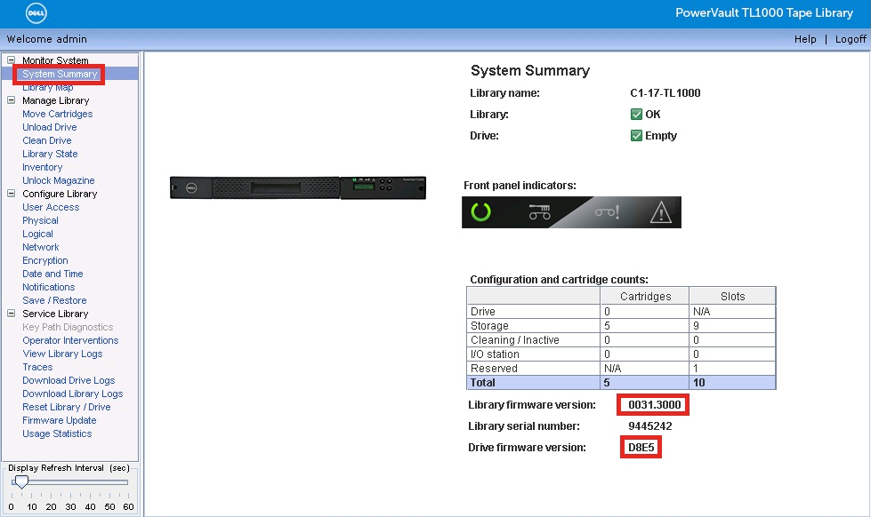Open the Help link
Image resolution: width=871 pixels, height=517 pixels.
pyautogui.click(x=804, y=39)
